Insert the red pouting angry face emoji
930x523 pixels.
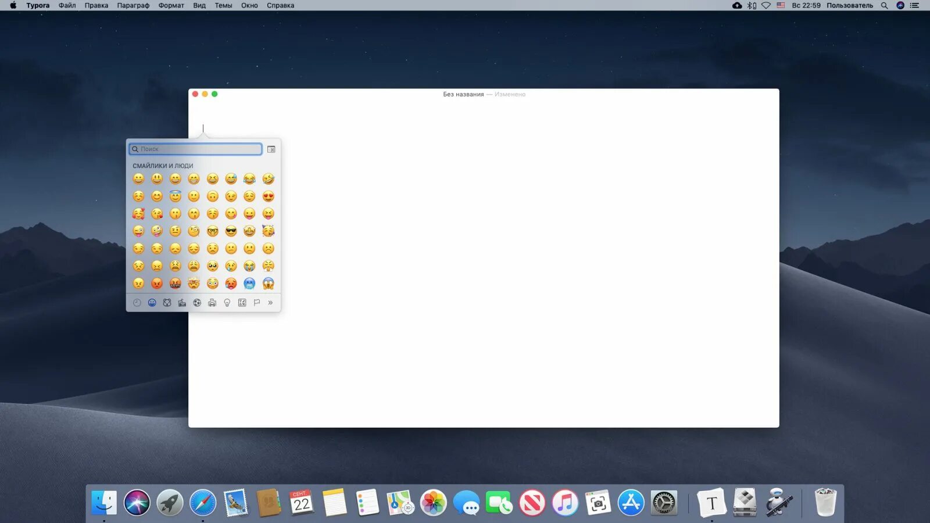[157, 284]
